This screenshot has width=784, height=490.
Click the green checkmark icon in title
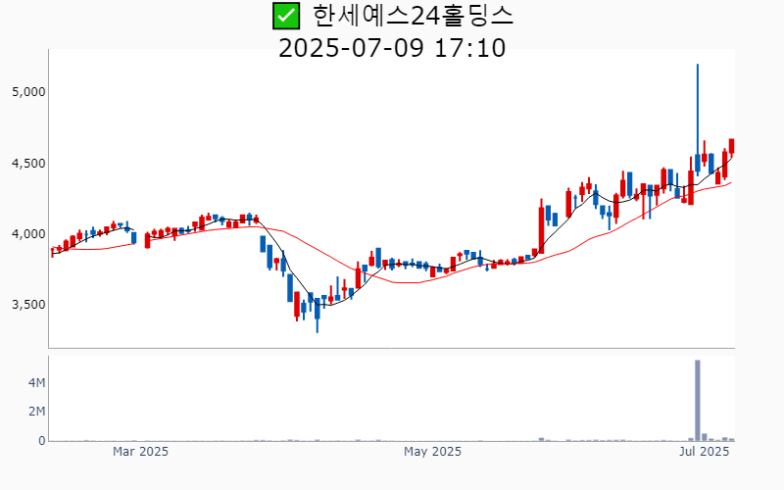(x=286, y=16)
